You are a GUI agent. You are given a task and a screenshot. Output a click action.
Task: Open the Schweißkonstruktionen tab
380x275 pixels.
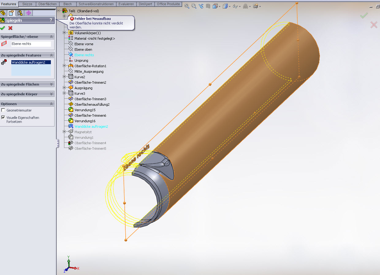coord(96,4)
